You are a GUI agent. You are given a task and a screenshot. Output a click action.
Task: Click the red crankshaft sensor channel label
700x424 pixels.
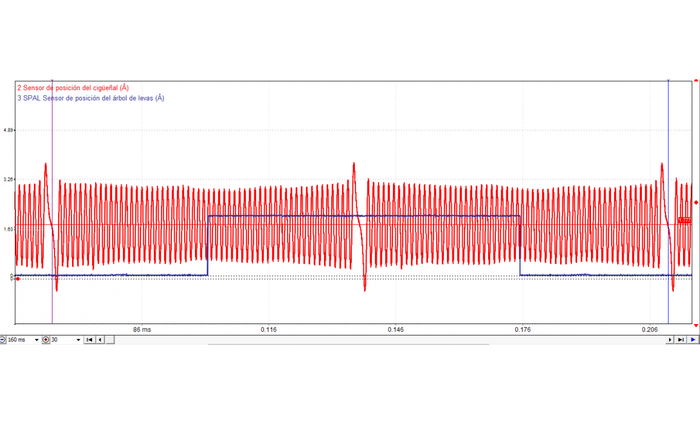pos(73,88)
